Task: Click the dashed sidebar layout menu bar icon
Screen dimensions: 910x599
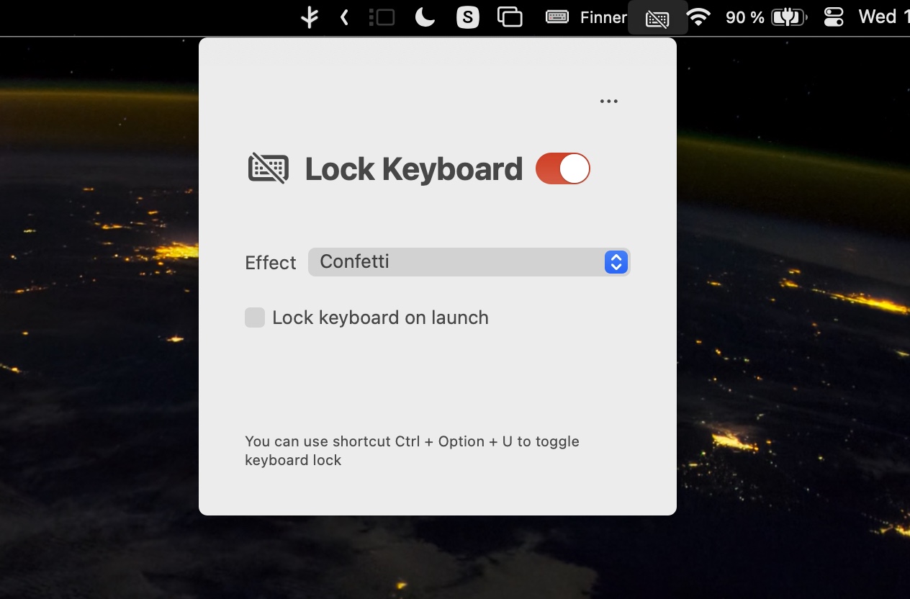Action: 382,17
